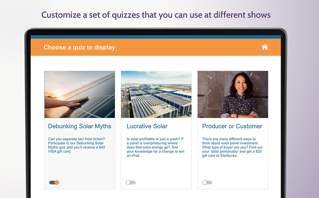The width and height of the screenshot is (319, 198).
Task: Click the orange header bar's empty middle area
Action: click(x=187, y=47)
